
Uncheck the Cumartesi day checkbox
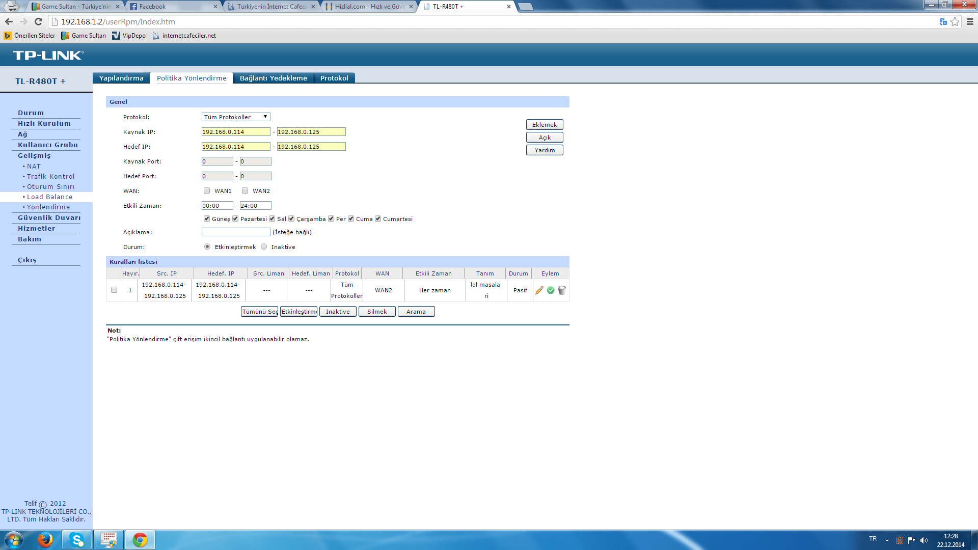378,218
